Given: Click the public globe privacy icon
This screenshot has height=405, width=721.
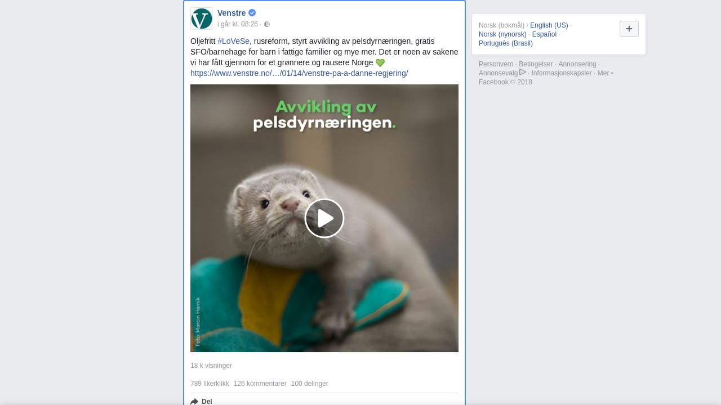Looking at the screenshot, I should click(x=267, y=24).
